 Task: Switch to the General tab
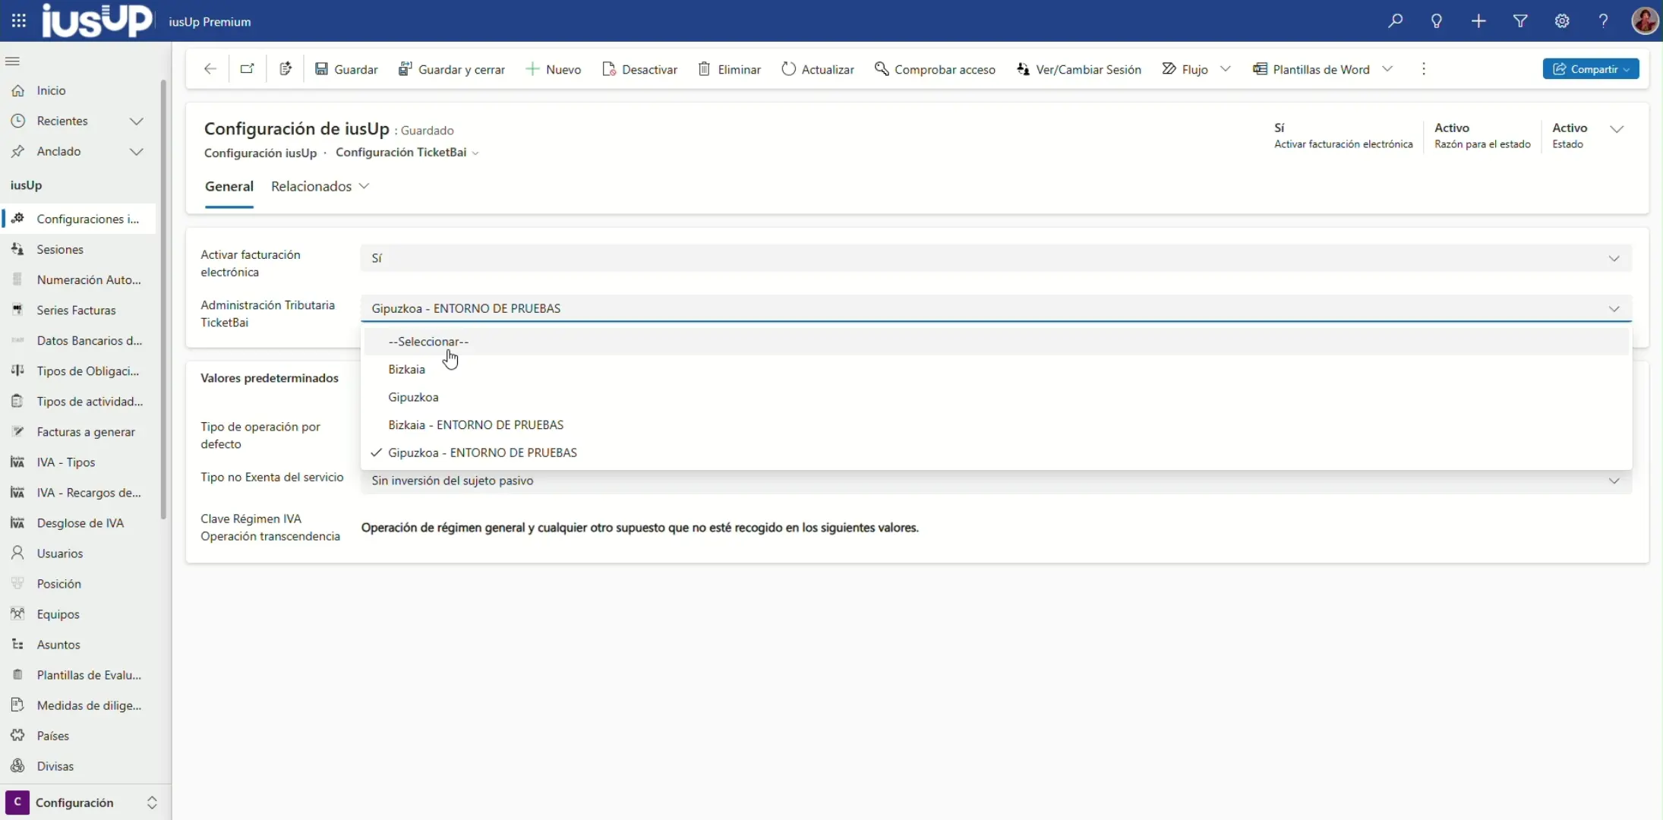click(x=229, y=186)
